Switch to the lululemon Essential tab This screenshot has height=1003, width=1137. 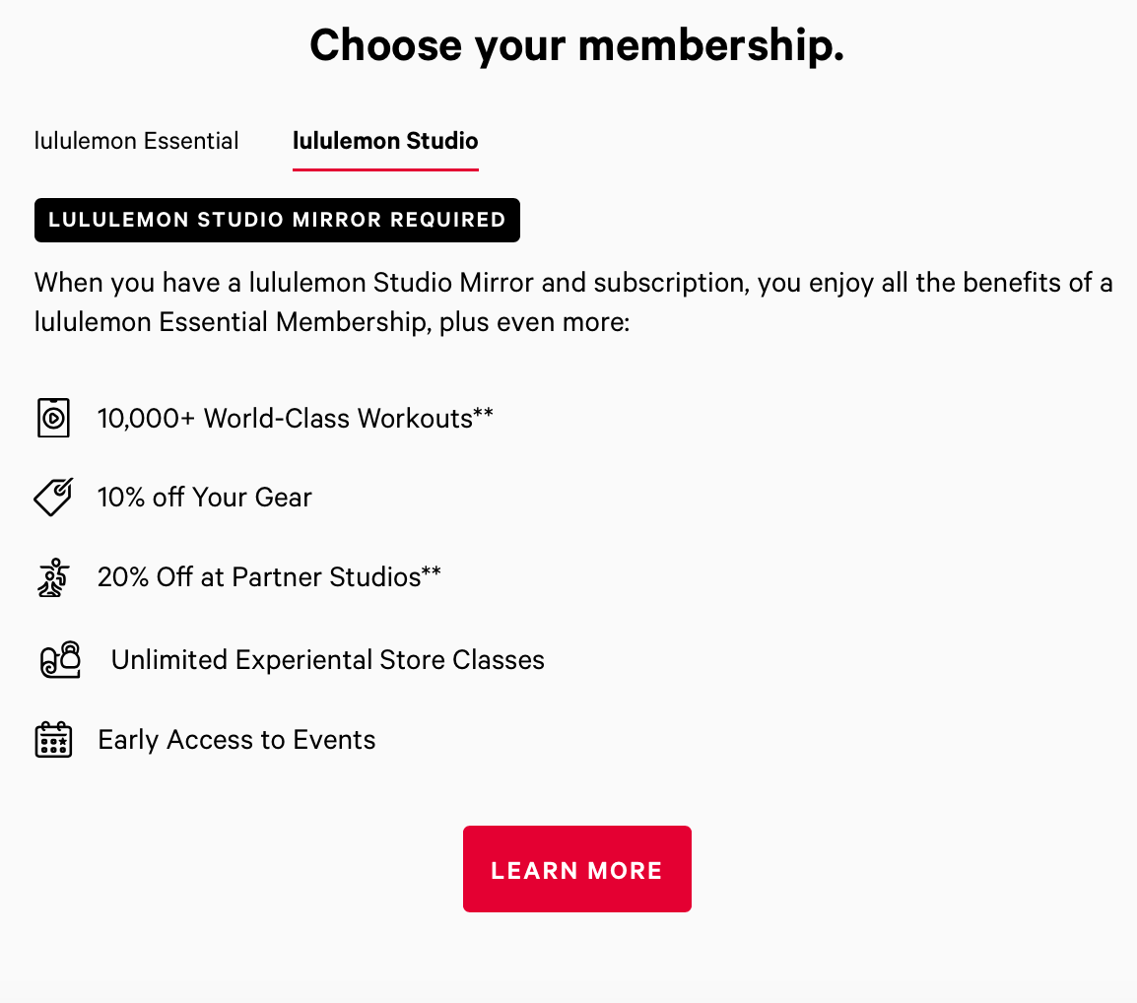point(136,141)
